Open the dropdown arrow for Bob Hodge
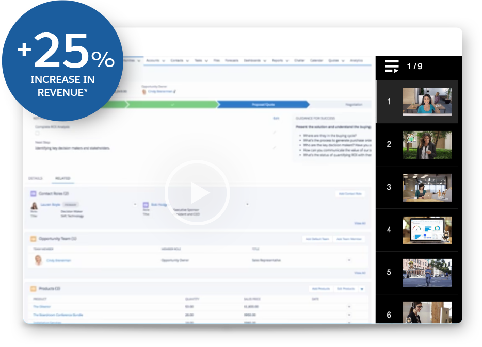Viewport: 482px width, 347px height. (x=247, y=204)
